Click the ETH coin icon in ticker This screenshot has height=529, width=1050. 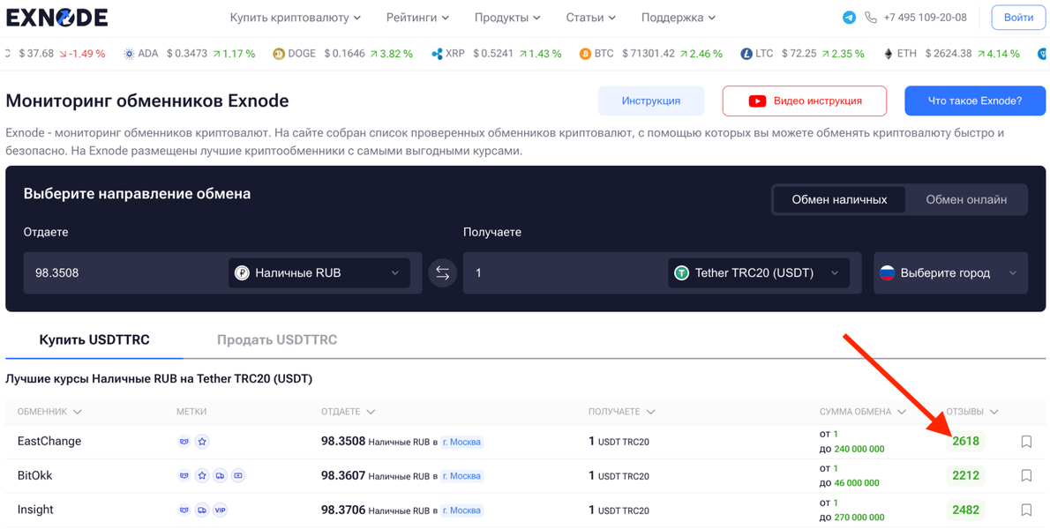(890, 54)
